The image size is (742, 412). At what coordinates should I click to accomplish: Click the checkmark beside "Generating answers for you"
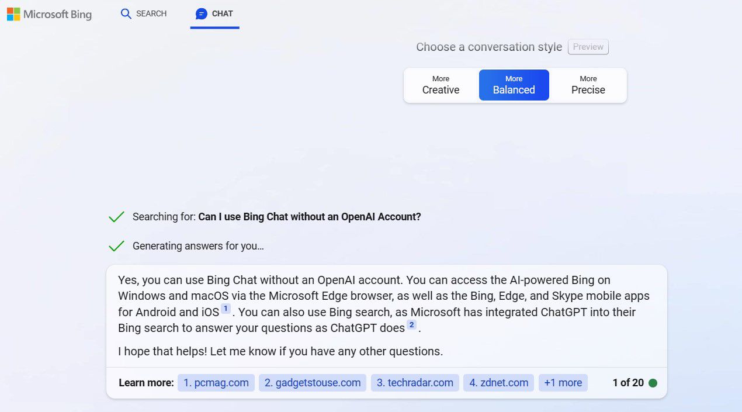point(116,246)
